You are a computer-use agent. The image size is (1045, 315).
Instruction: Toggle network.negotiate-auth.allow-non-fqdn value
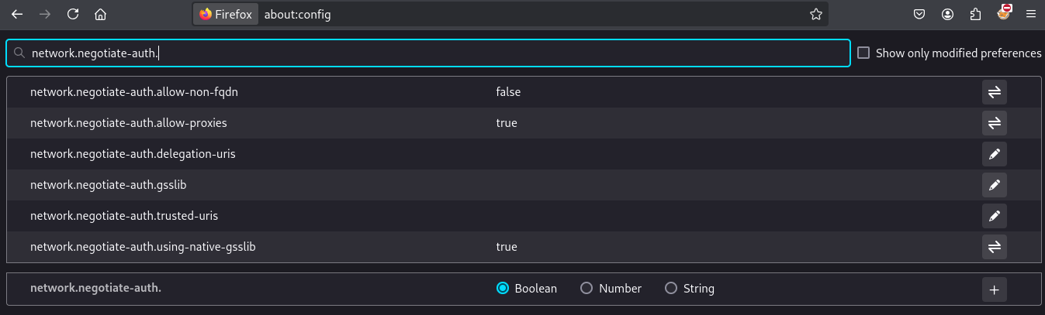pos(994,92)
